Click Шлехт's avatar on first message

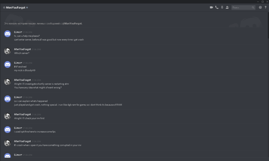click(x=8, y=34)
